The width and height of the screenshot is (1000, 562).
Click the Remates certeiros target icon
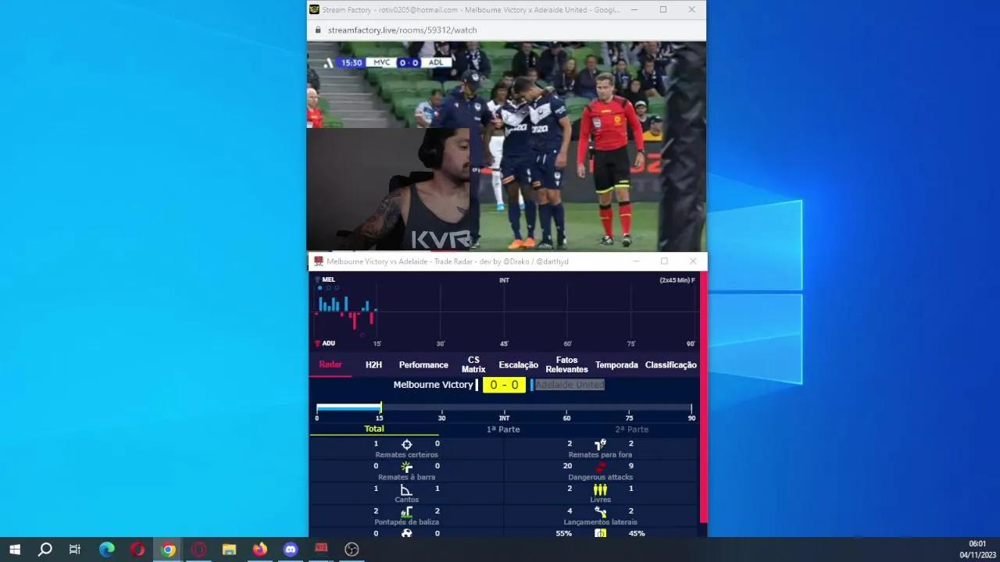tap(406, 444)
